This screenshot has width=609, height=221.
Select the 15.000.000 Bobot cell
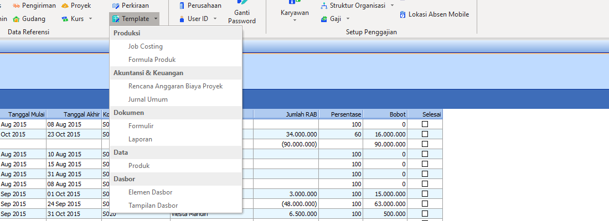(386, 194)
